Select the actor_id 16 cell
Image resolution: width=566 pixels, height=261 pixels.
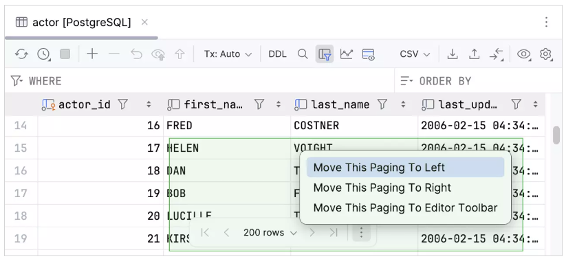click(x=100, y=126)
